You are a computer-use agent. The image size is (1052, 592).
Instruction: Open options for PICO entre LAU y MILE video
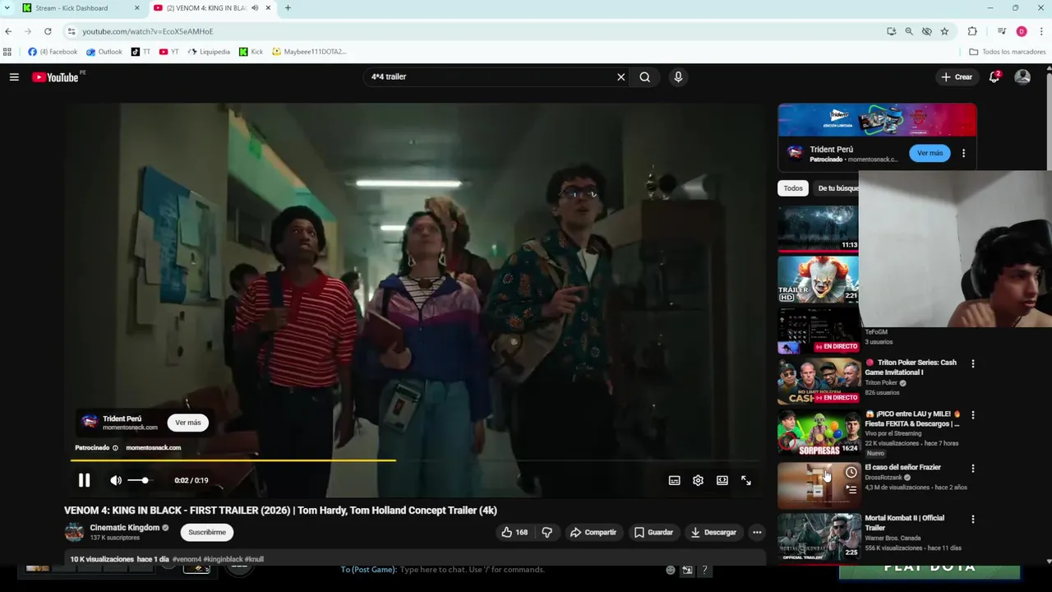973,415
